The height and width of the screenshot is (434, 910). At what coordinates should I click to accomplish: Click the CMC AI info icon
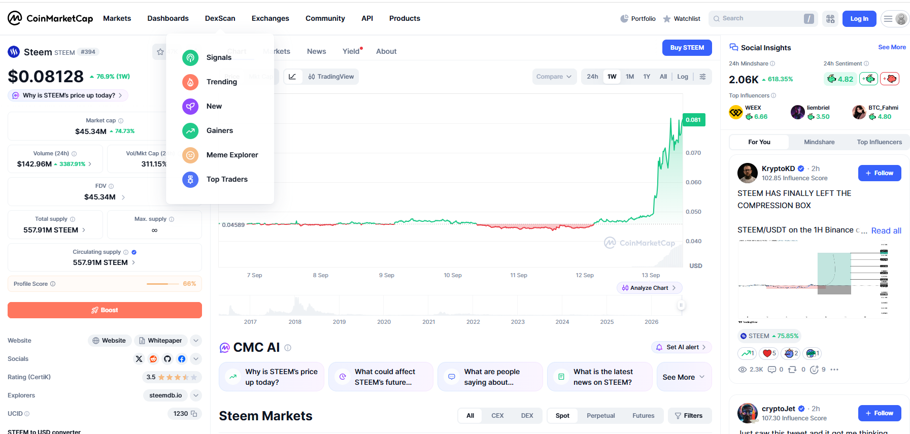288,348
